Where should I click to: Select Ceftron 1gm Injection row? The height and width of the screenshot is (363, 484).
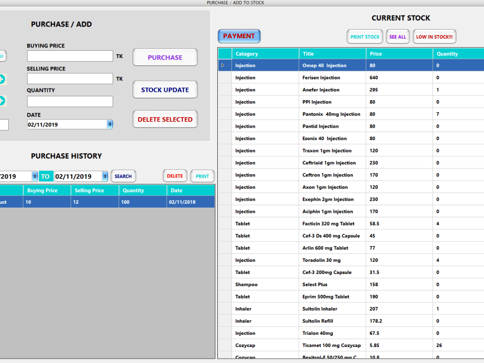(x=351, y=175)
